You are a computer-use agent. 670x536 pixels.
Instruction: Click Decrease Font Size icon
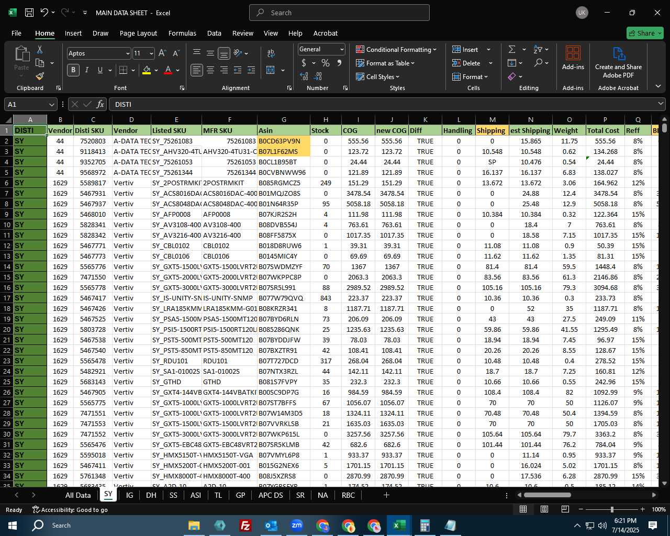pos(176,53)
